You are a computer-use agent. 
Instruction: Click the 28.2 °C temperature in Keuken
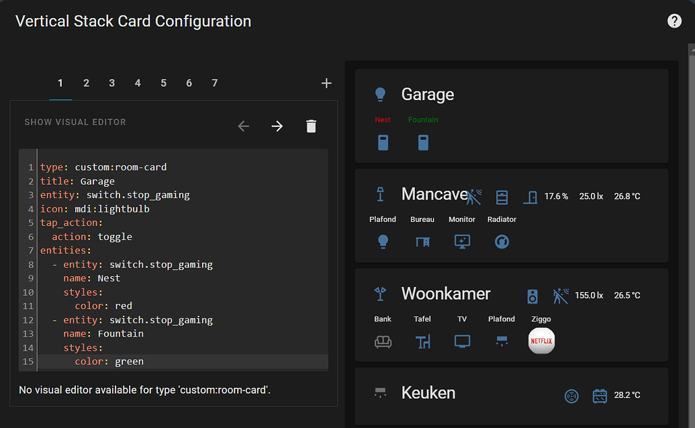627,395
